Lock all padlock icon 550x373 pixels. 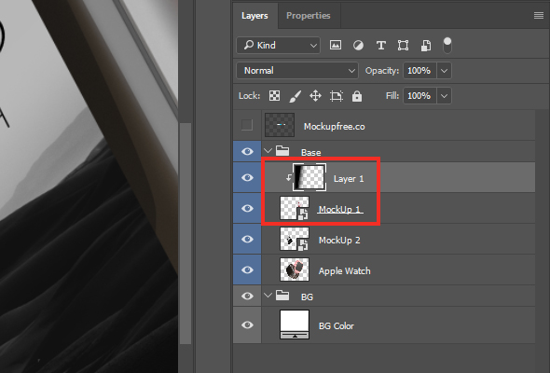(357, 96)
